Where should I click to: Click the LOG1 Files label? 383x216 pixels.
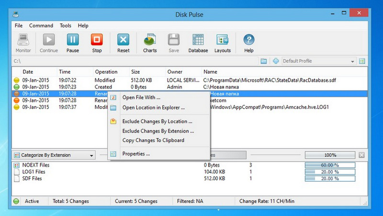pyautogui.click(x=34, y=172)
